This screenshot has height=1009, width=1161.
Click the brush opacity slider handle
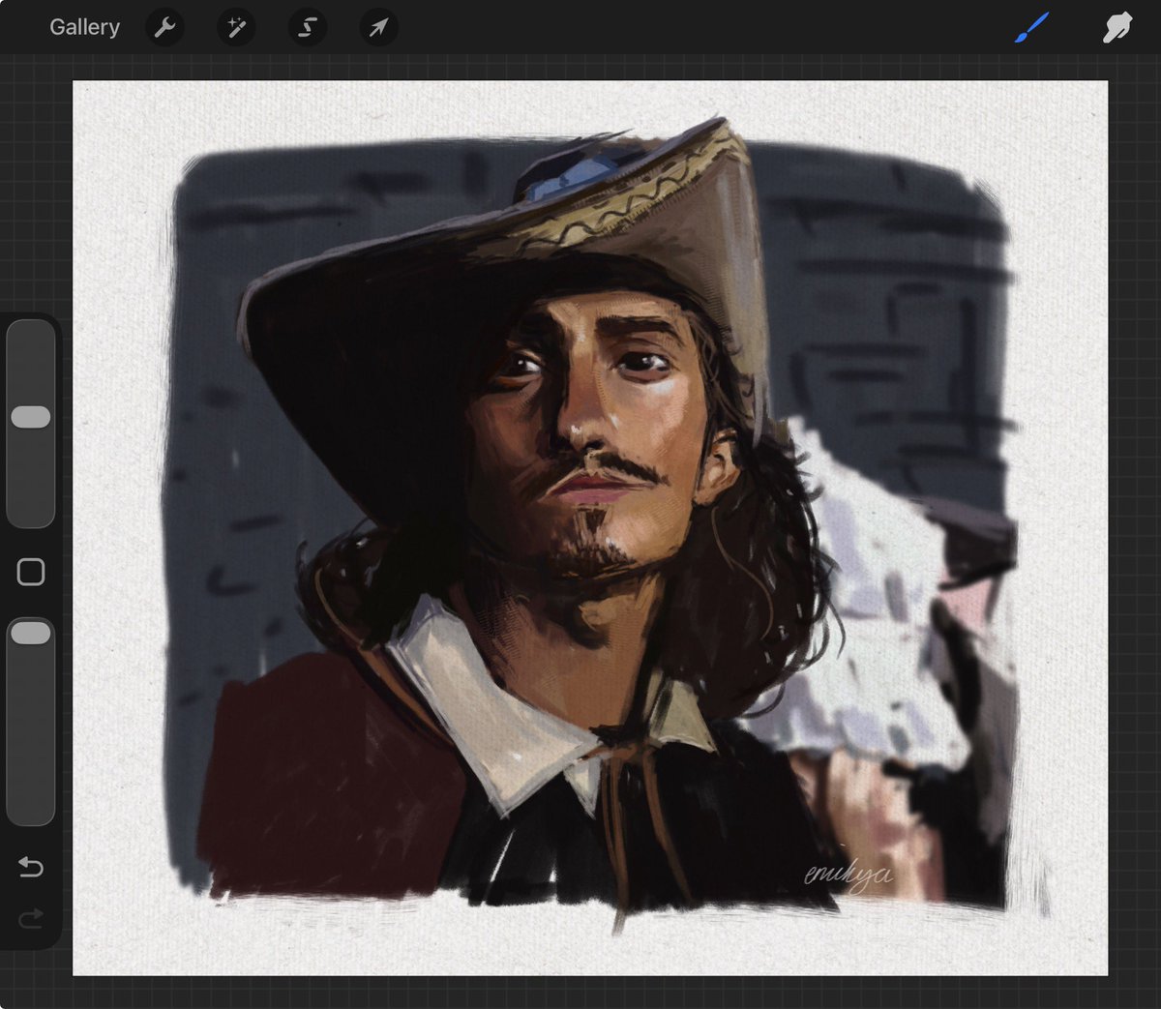pos(31,633)
